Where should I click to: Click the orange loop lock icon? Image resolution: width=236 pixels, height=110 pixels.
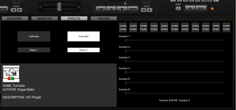pyautogui.click(x=212, y=9)
